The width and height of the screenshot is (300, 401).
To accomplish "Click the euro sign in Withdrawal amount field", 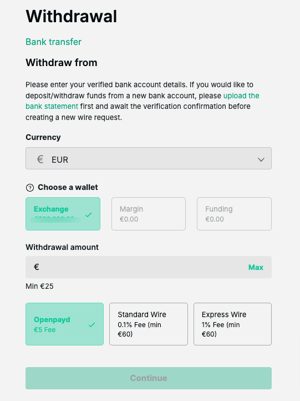I will click(37, 267).
